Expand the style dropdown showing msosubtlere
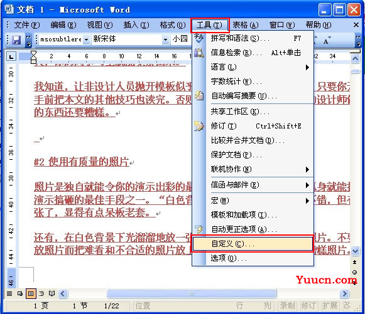Image resolution: width=365 pixels, height=314 pixels. click(x=86, y=39)
